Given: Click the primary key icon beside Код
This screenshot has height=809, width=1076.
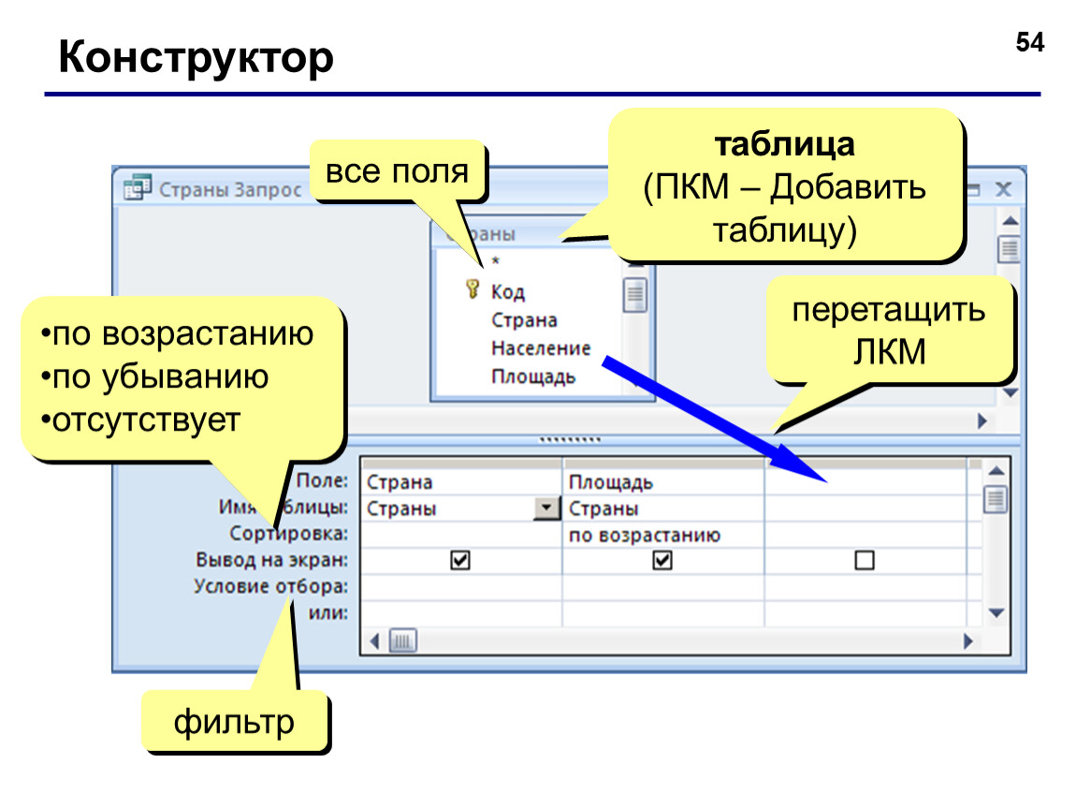Looking at the screenshot, I should (473, 289).
